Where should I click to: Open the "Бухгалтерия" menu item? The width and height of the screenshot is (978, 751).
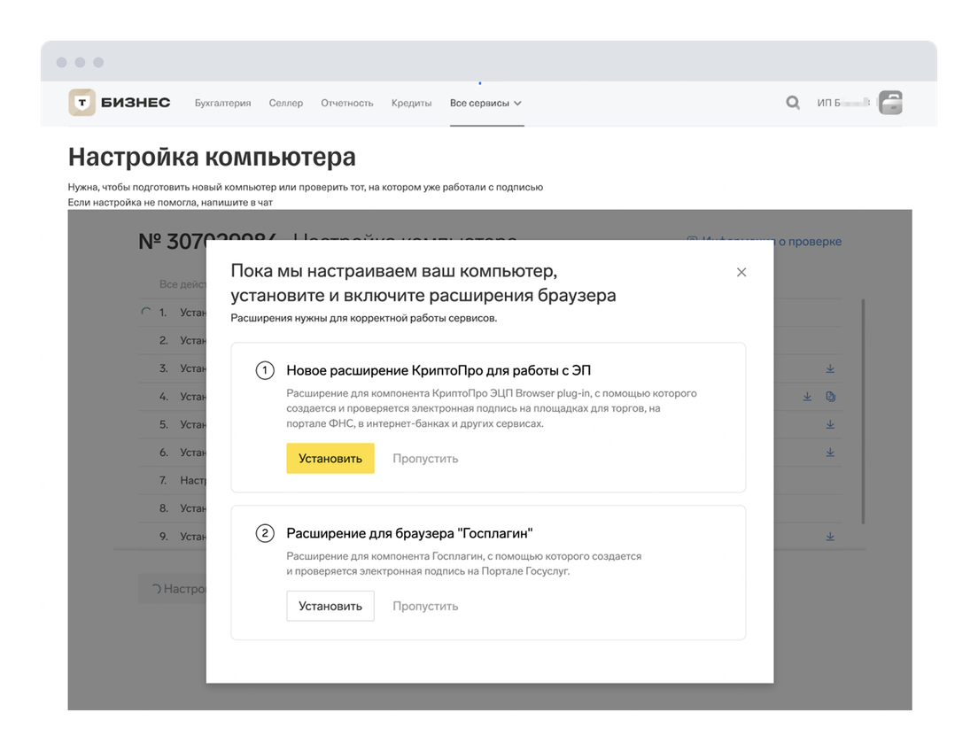222,103
